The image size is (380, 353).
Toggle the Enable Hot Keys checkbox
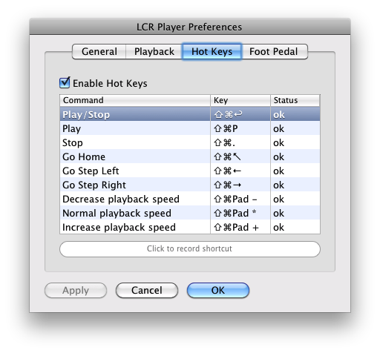click(x=65, y=83)
